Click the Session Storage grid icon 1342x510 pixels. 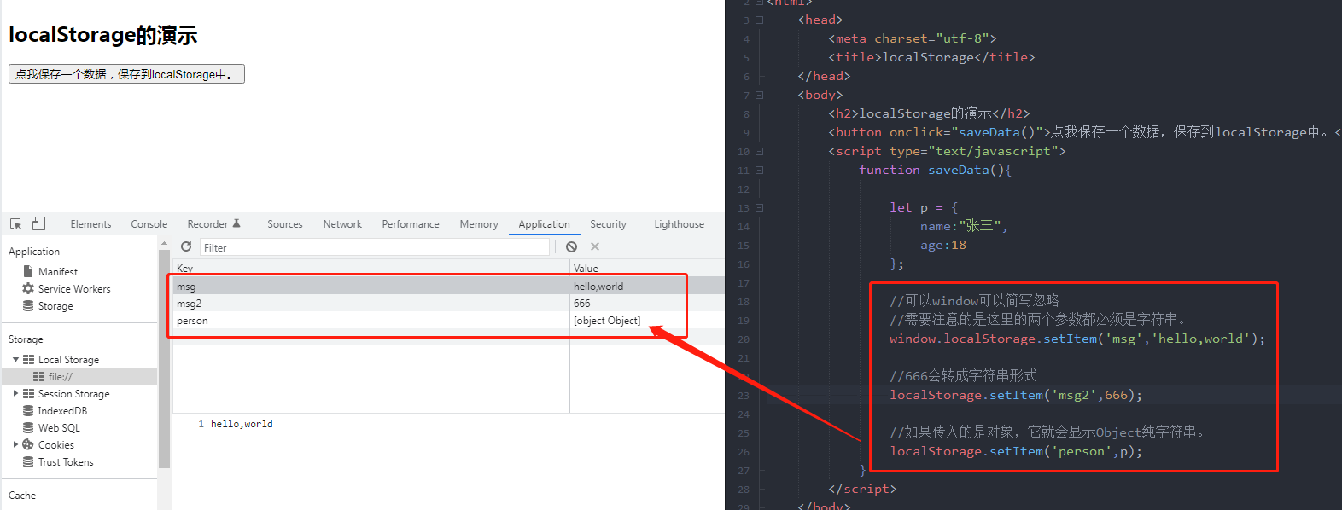29,393
